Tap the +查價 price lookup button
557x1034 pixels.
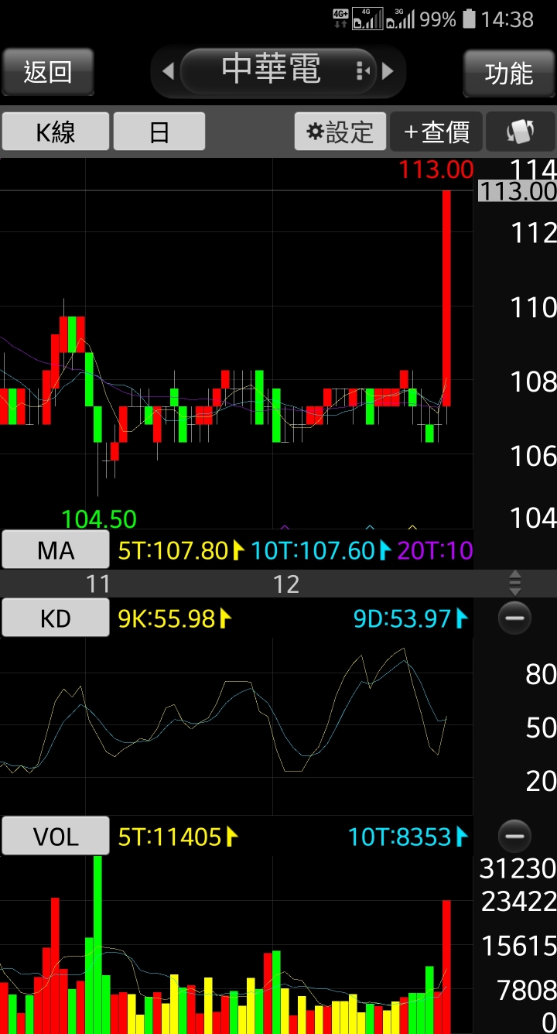coord(436,132)
